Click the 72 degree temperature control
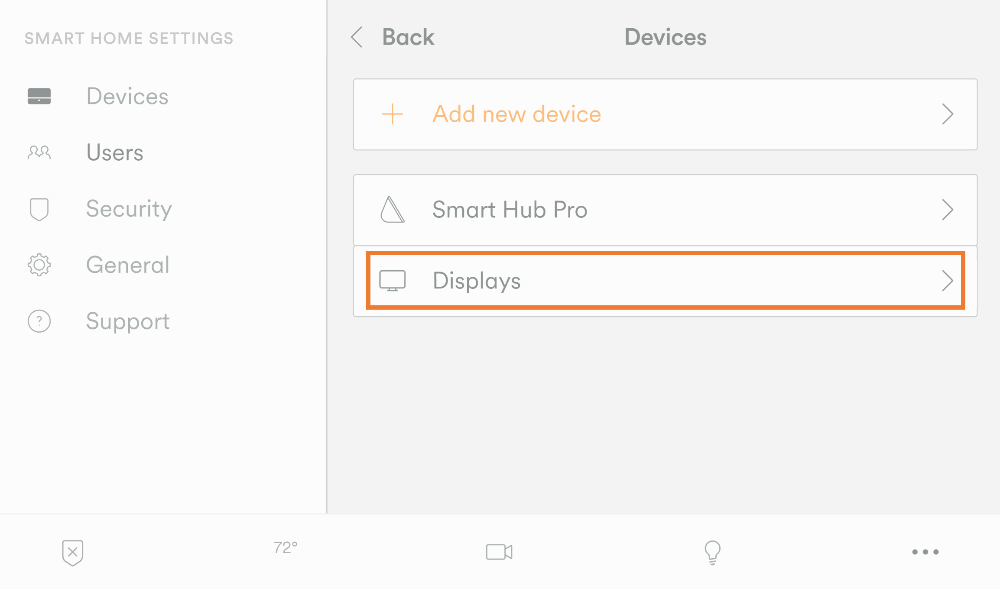This screenshot has height=589, width=1000. 285,548
